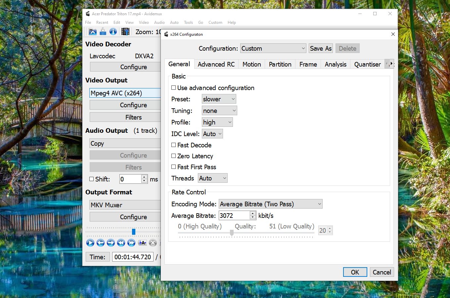Viewport: 450px width, 298px height.
Task: Open the Advanced RC tab
Action: tap(216, 64)
